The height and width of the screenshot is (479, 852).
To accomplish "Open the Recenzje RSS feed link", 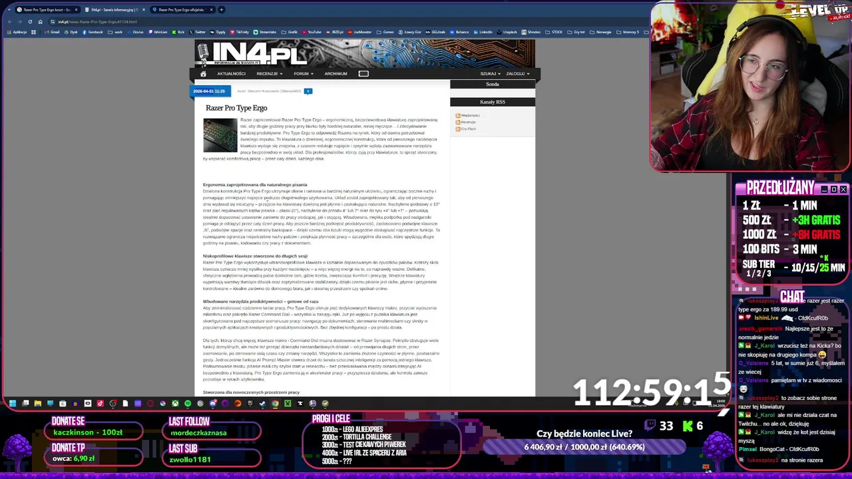I will pyautogui.click(x=465, y=122).
